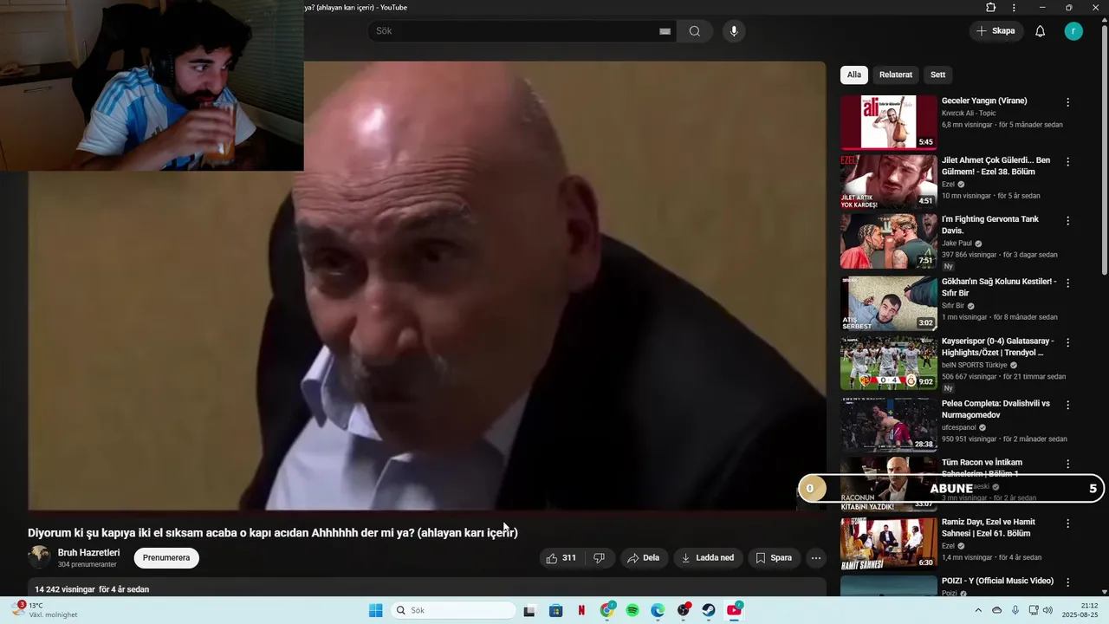Open the Bruh Hazretleri channel name link
1109x624 pixels.
pyautogui.click(x=88, y=553)
